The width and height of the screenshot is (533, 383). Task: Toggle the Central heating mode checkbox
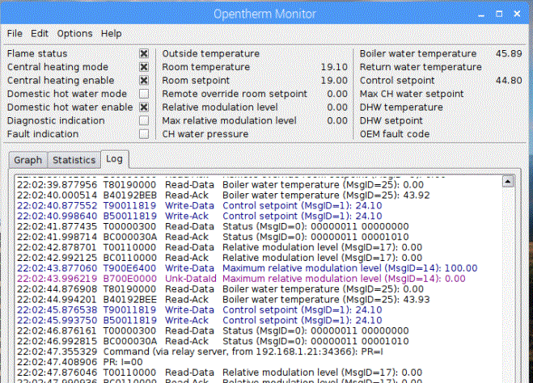(144, 67)
